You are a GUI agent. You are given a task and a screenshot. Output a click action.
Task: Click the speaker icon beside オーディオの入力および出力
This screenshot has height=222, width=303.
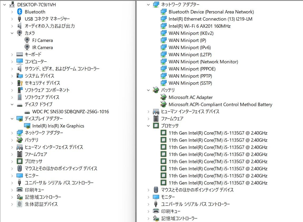pyautogui.click(x=19, y=26)
